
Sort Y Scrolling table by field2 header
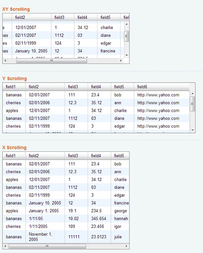pos(45,87)
